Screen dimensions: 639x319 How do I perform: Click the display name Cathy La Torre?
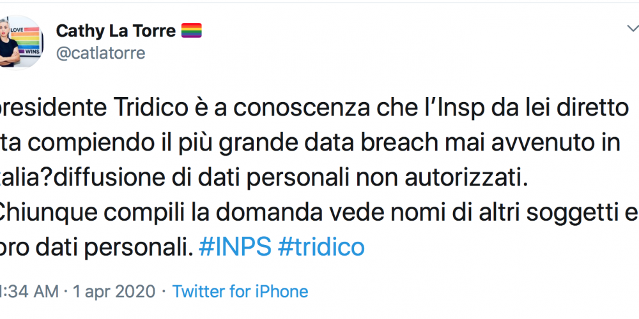(x=116, y=31)
